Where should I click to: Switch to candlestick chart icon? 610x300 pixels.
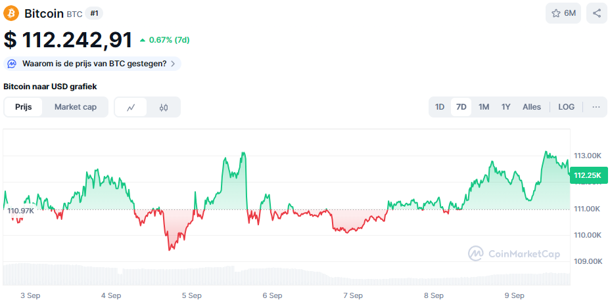point(164,107)
